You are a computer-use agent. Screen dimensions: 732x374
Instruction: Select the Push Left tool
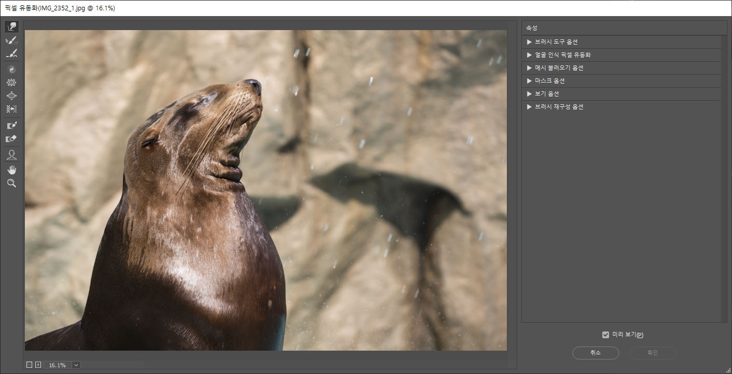11,109
